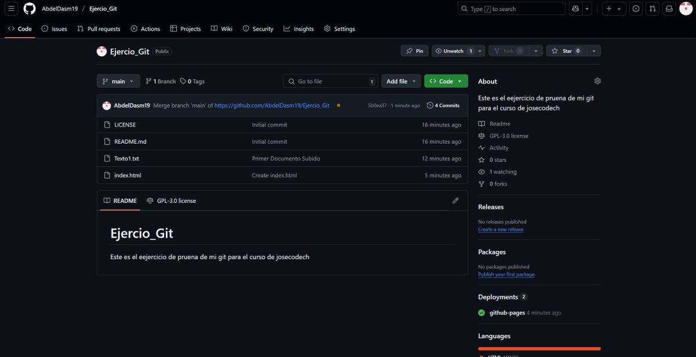Edit the README with pencil icon

(455, 201)
